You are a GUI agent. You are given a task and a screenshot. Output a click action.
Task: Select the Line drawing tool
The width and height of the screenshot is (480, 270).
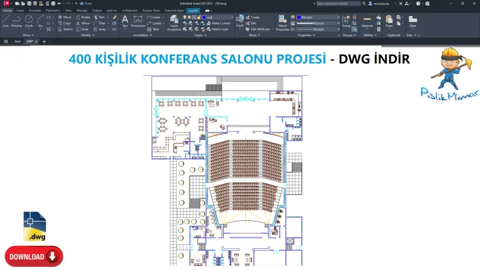[x=6, y=21]
